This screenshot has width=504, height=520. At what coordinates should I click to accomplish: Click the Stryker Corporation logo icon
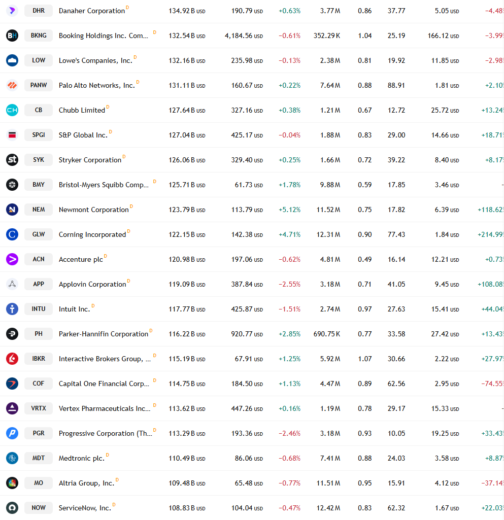click(12, 160)
